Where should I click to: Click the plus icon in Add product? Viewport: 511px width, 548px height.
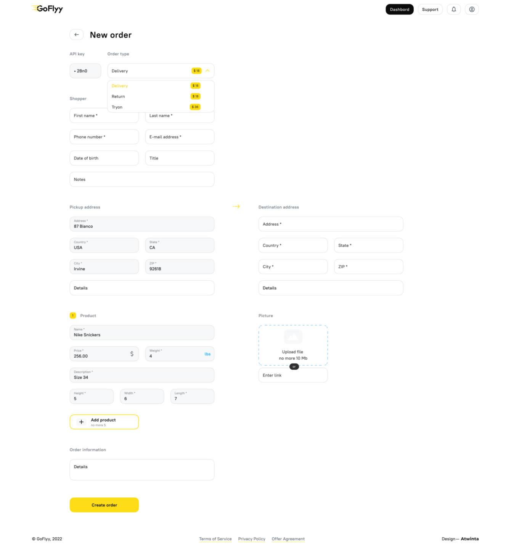click(81, 422)
